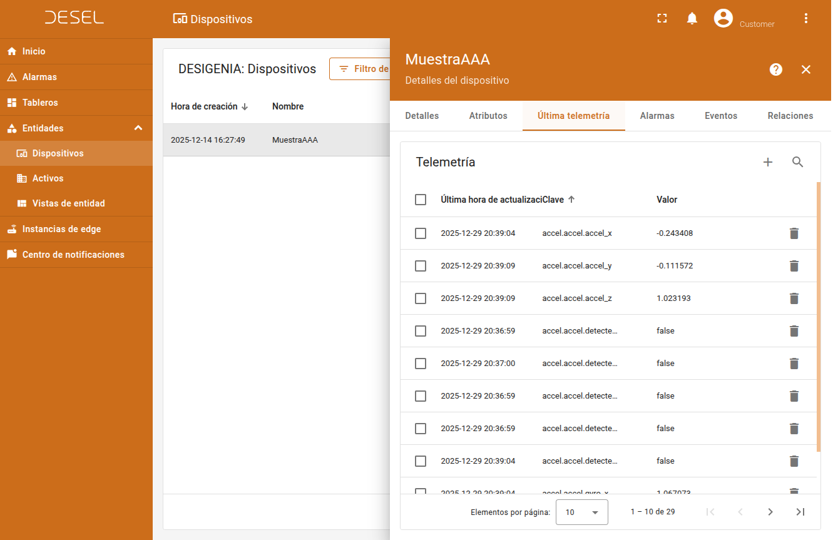This screenshot has width=833, height=540.
Task: Open the three-dot menu in header
Action: 806,19
